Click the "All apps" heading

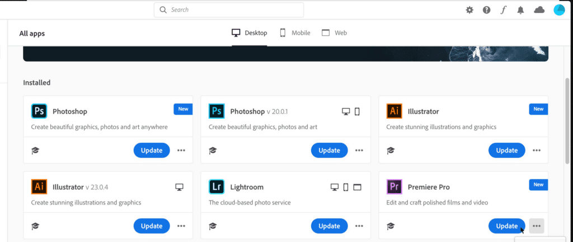click(x=32, y=34)
